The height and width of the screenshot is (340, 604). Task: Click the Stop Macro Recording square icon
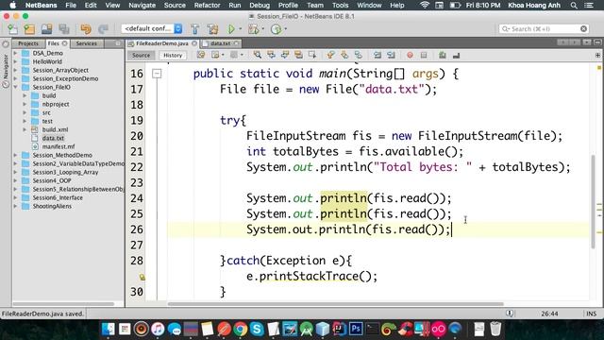click(x=424, y=55)
